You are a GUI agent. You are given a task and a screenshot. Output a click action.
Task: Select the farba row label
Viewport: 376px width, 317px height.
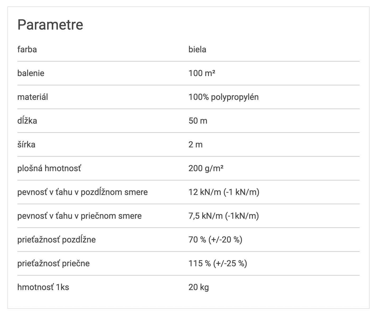[x=27, y=49]
